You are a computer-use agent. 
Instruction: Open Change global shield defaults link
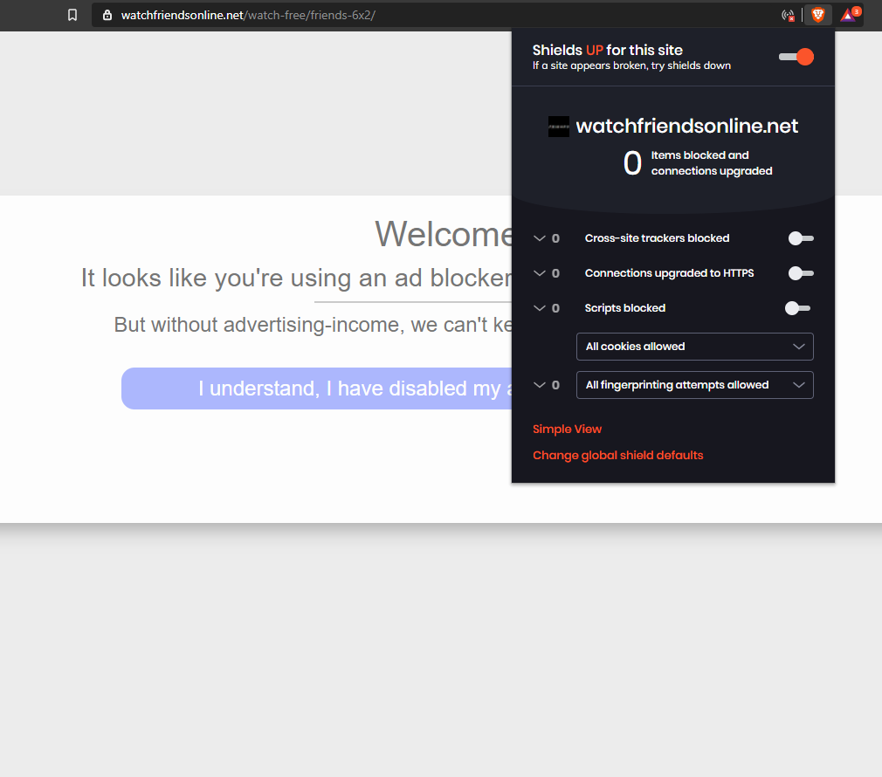click(x=617, y=456)
